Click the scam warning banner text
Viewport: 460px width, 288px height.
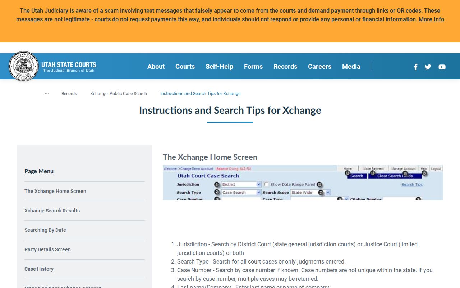[x=230, y=15]
